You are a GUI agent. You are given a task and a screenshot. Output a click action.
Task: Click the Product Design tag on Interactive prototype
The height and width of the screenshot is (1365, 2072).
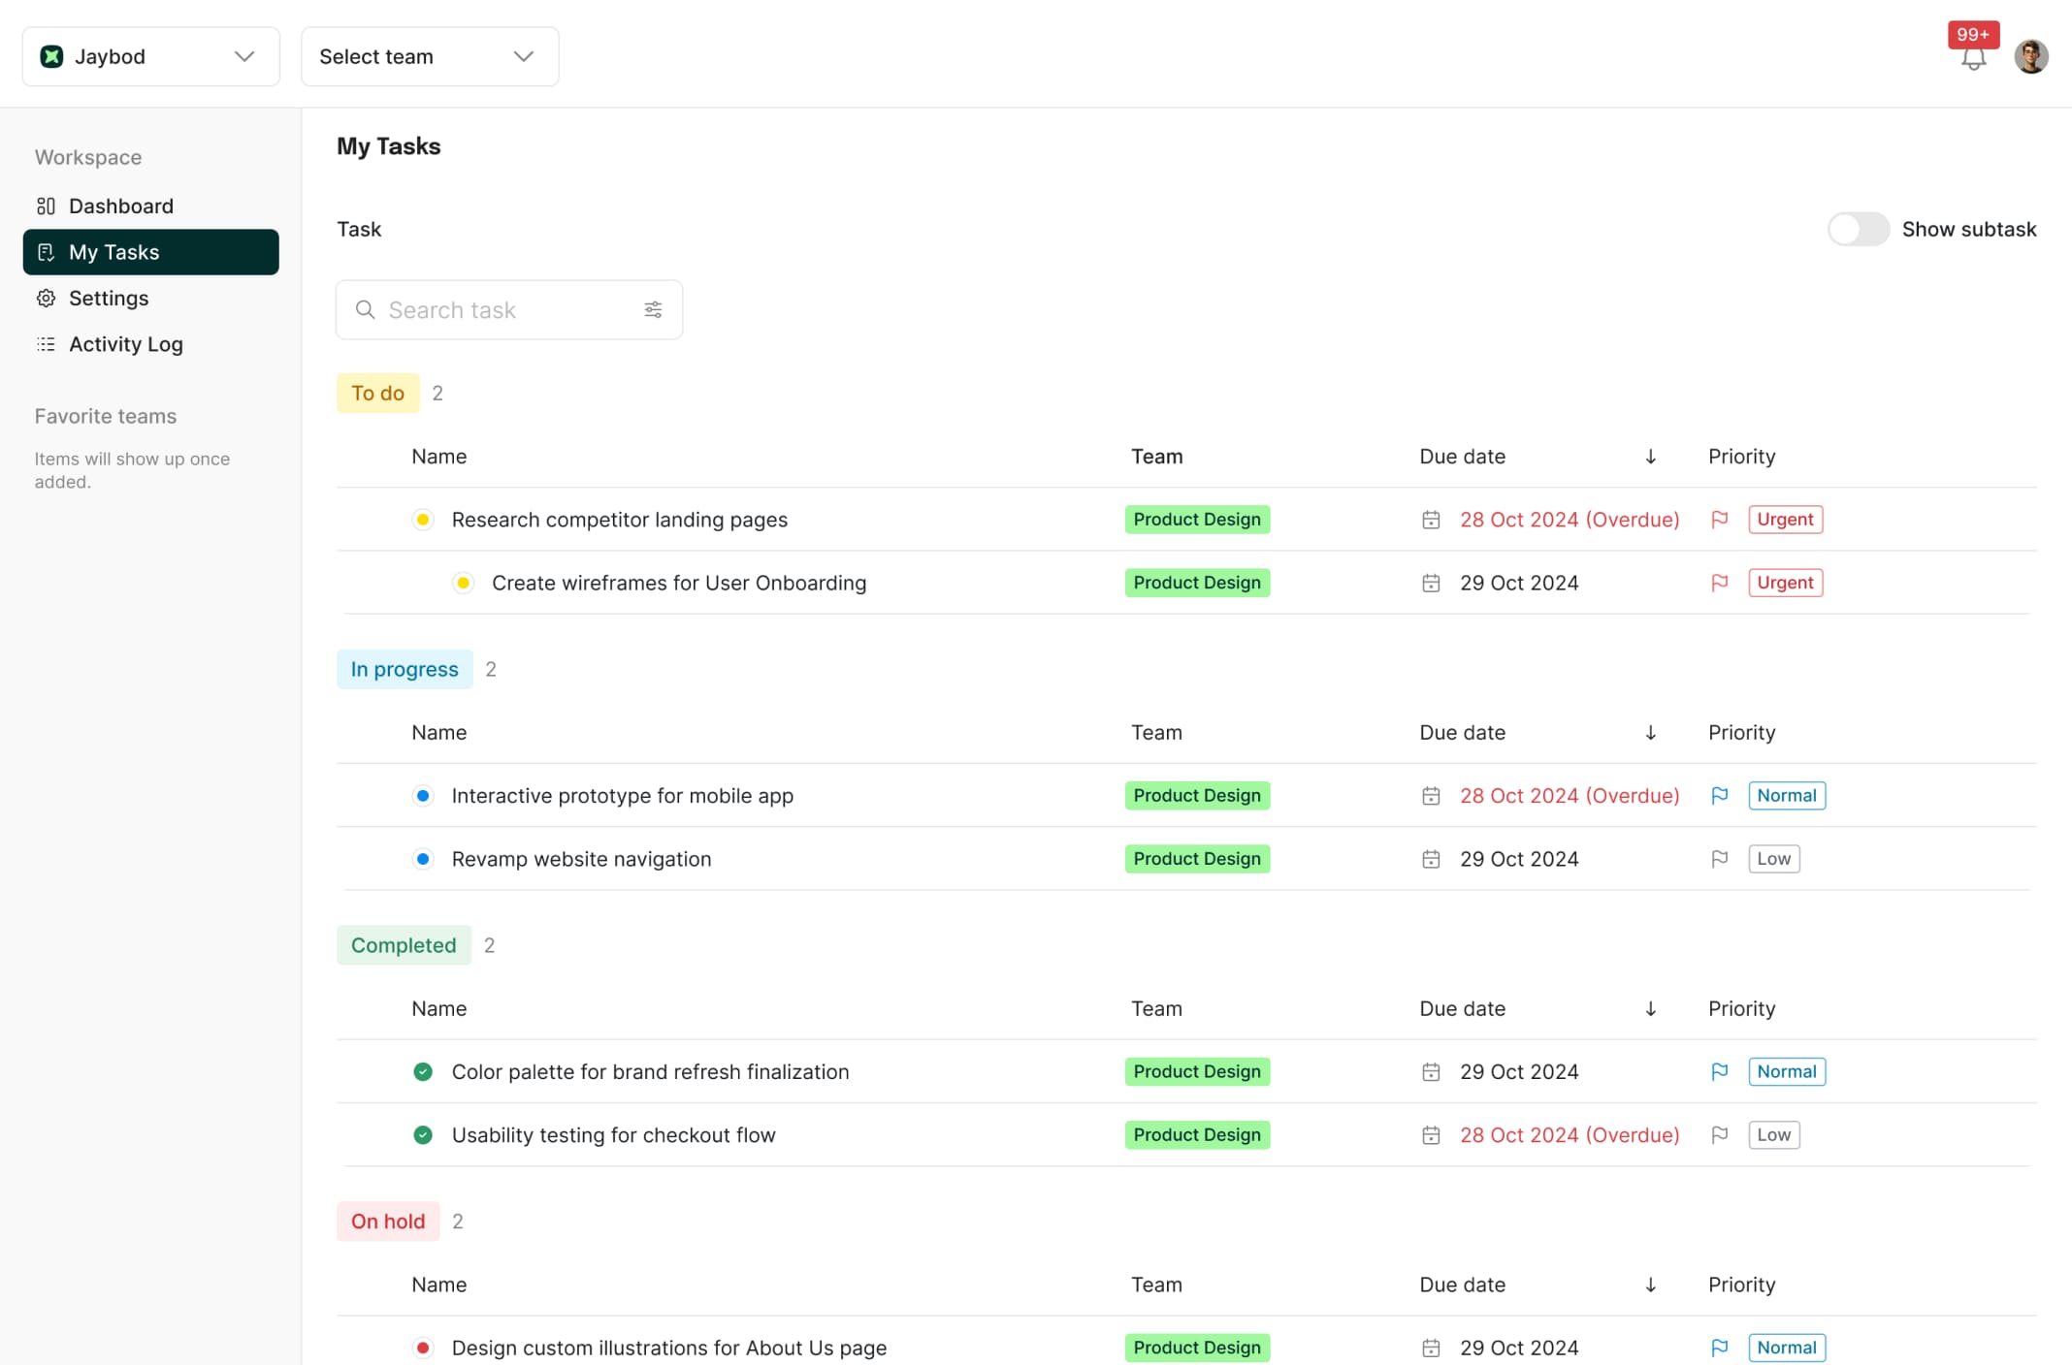(1197, 795)
